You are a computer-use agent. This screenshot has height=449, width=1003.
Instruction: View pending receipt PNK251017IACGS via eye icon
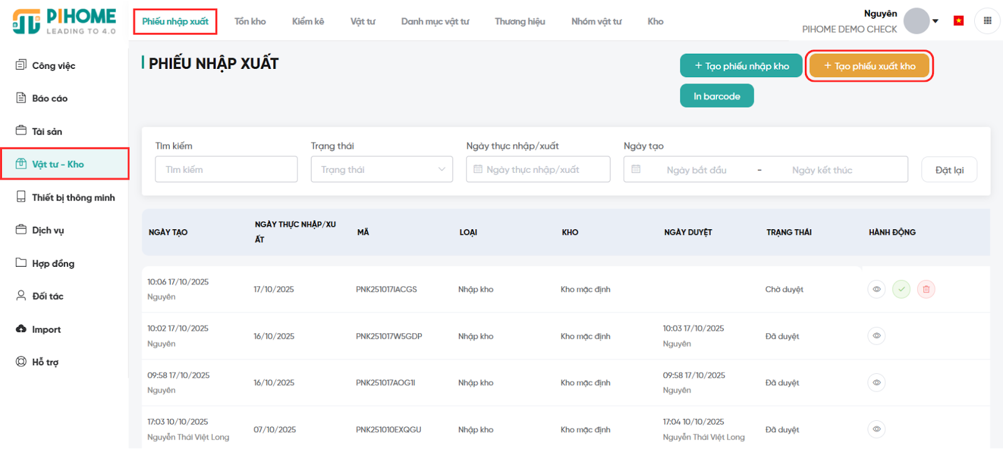click(x=876, y=289)
